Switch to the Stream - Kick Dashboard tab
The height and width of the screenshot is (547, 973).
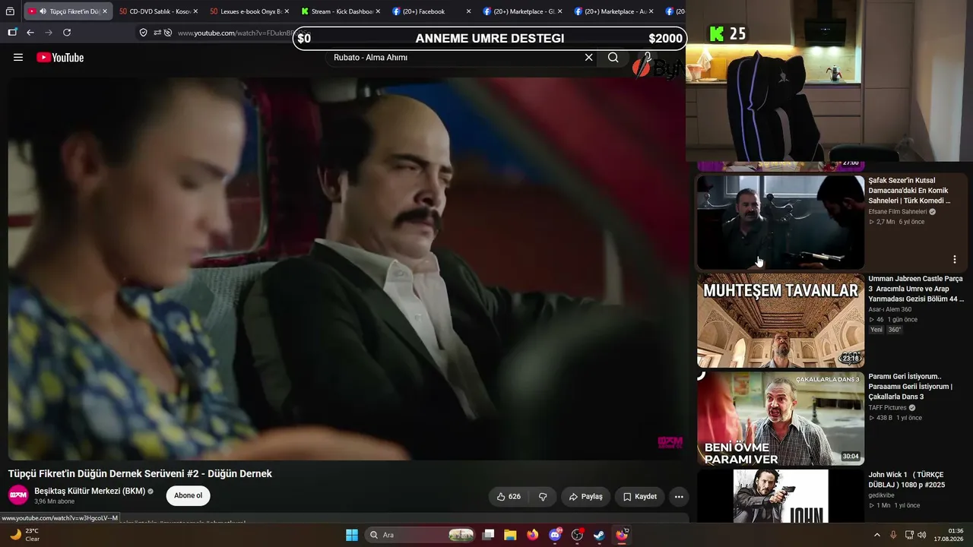coord(341,11)
